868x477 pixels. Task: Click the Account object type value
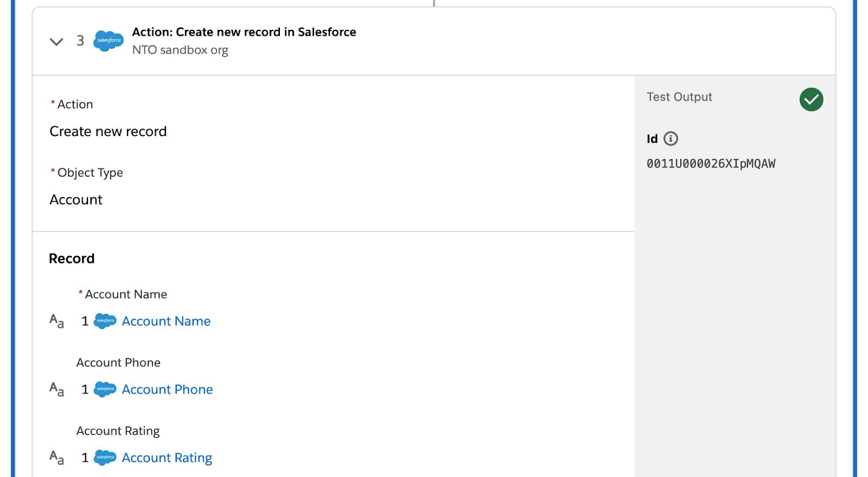tap(76, 199)
